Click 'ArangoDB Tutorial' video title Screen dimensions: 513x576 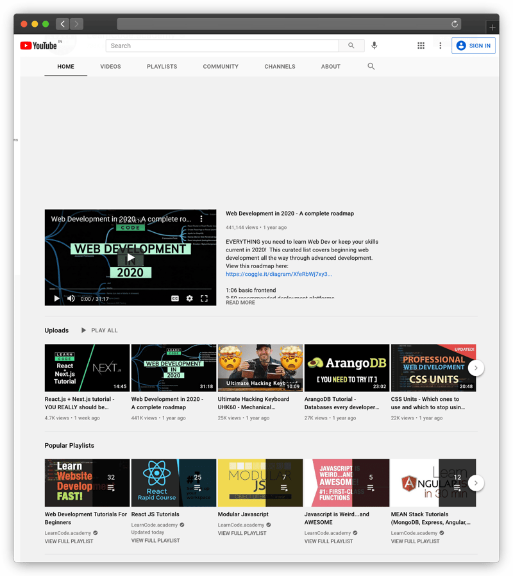point(342,403)
